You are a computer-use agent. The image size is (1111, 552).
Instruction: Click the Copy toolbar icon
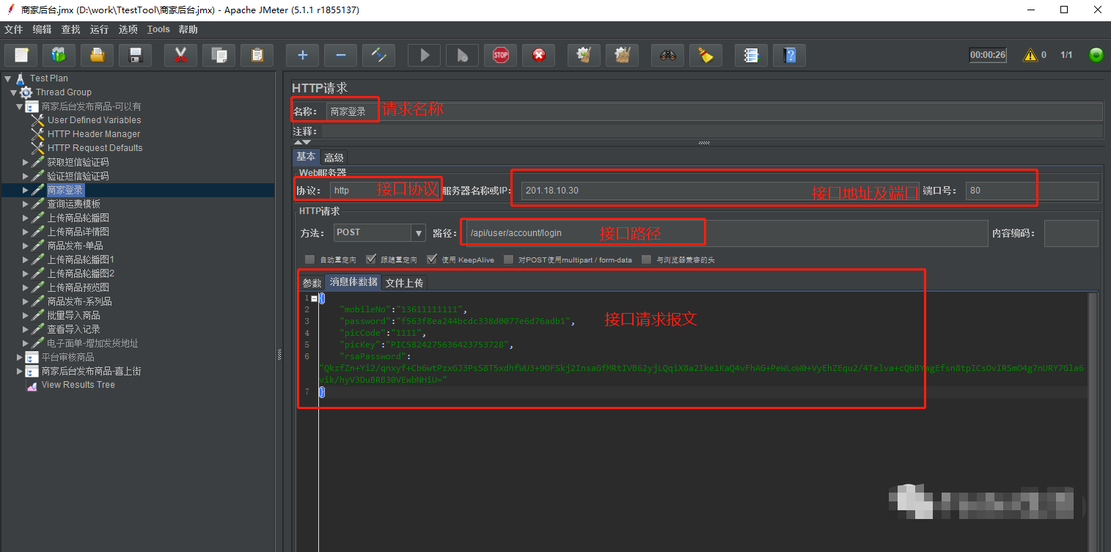(x=219, y=55)
